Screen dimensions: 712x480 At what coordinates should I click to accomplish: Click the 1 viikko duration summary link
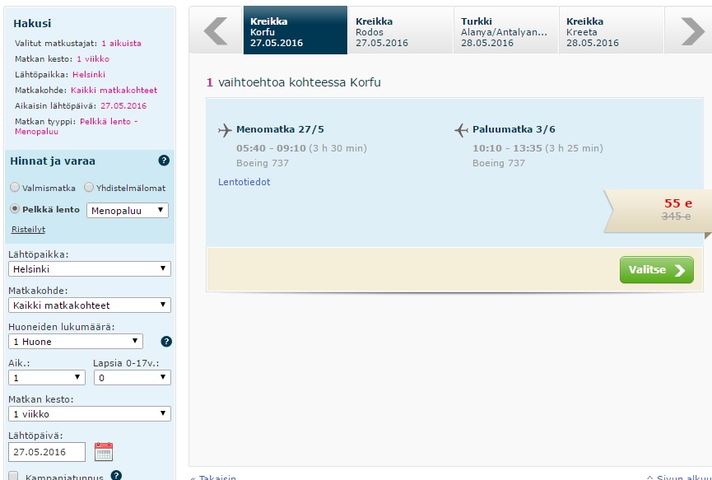(93, 59)
